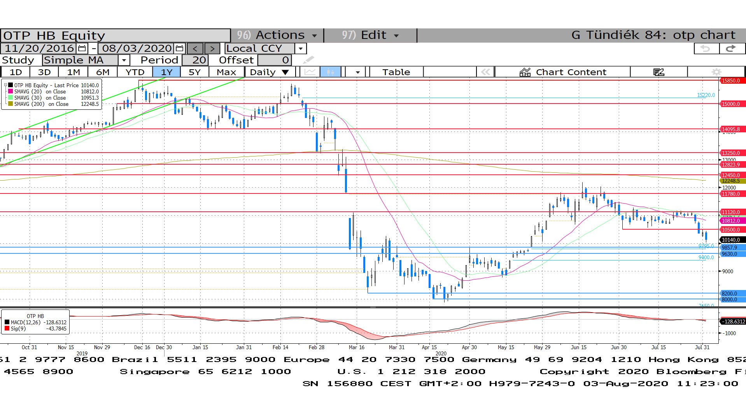
Task: Click the green SMAVG (30) legend swatch
Action: (11, 97)
